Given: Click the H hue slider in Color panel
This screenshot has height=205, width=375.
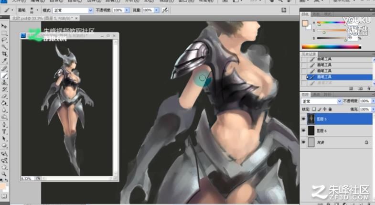Looking at the screenshot, I should tap(332, 23).
